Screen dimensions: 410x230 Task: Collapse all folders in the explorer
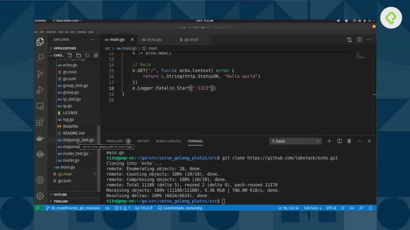click(x=96, y=55)
